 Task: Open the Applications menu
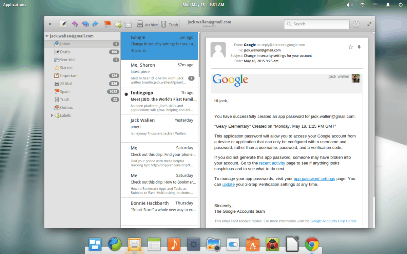[15, 4]
